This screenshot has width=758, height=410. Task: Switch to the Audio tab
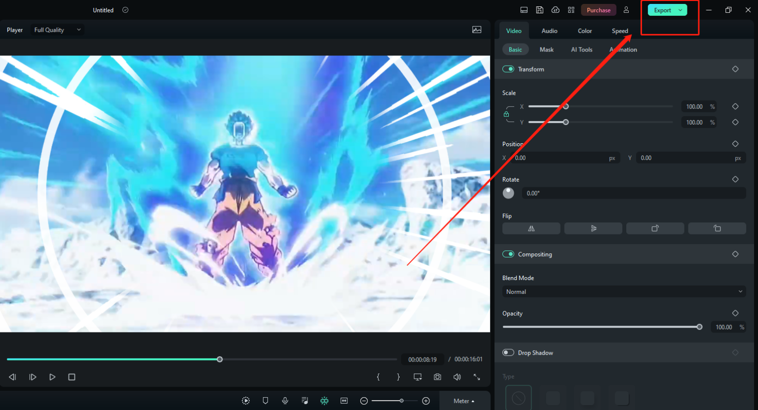[x=549, y=31]
